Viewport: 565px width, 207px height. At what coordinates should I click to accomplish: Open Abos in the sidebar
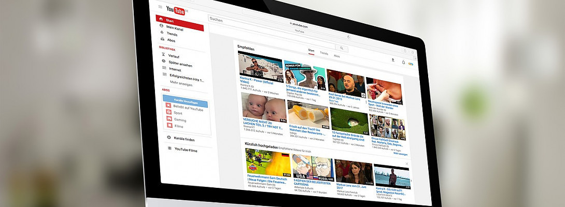tap(171, 40)
